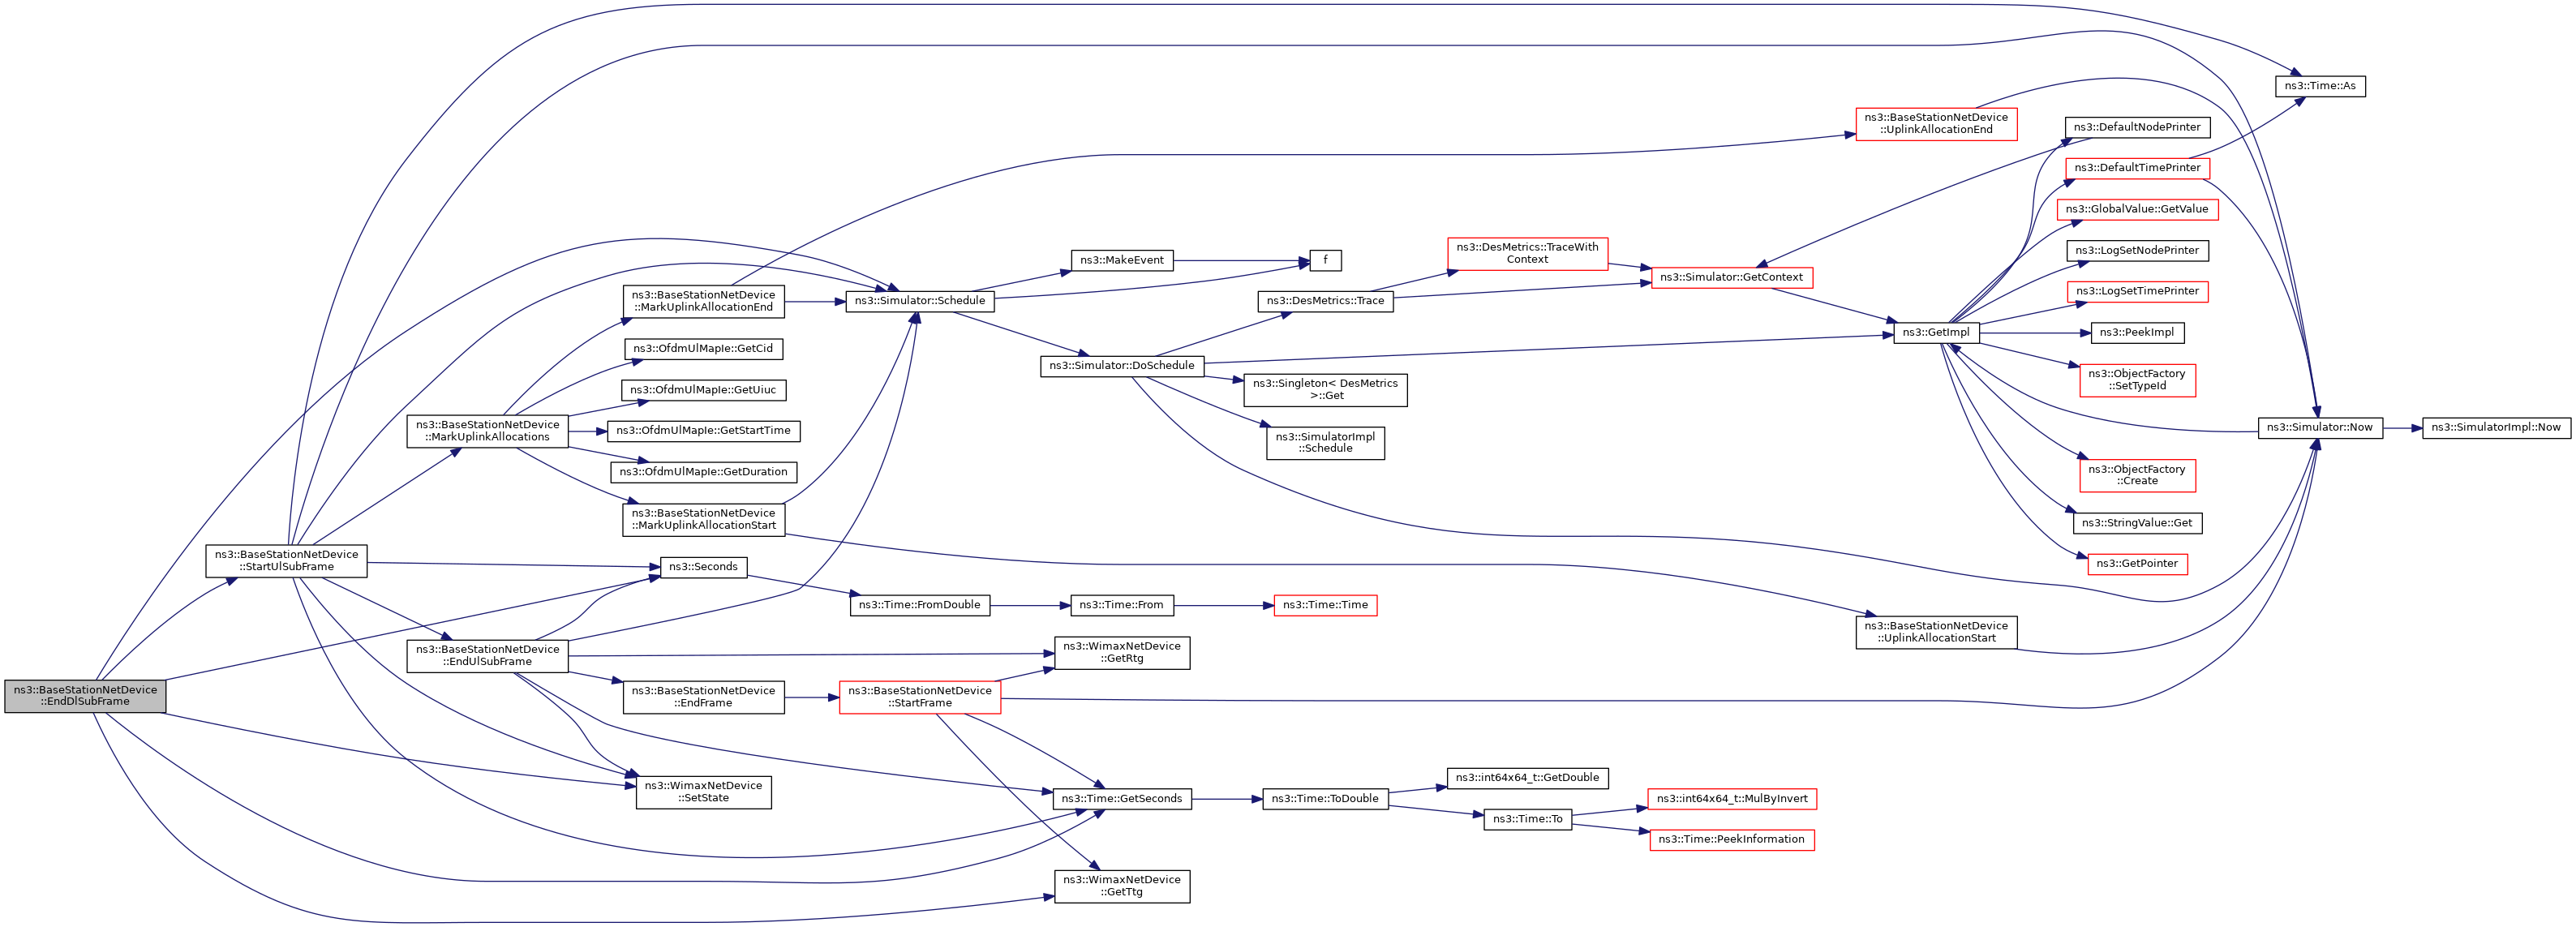Click the ns3::int64x64_t::GetDouble node
Screen dimensions: 2576x927
click(x=1528, y=778)
